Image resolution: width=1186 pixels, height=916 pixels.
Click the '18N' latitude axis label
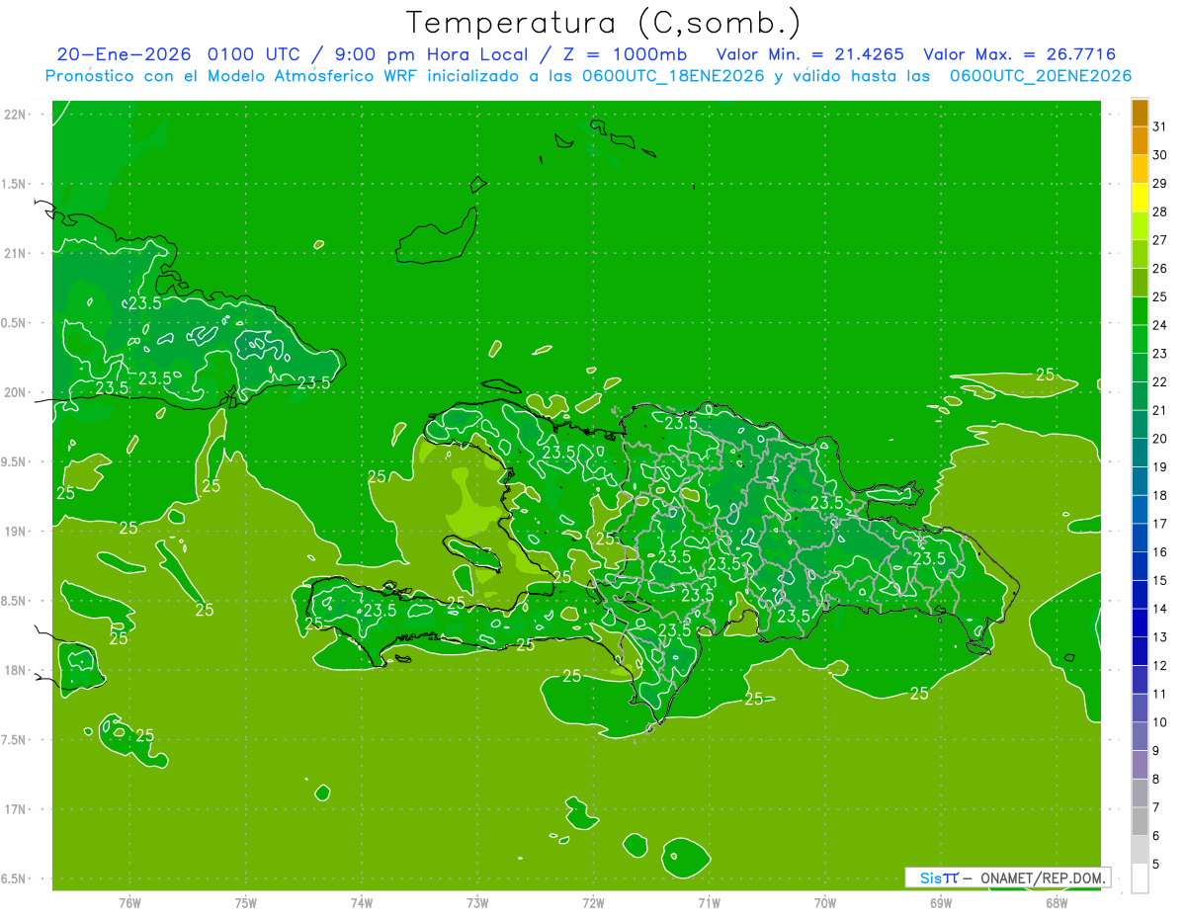click(x=15, y=671)
